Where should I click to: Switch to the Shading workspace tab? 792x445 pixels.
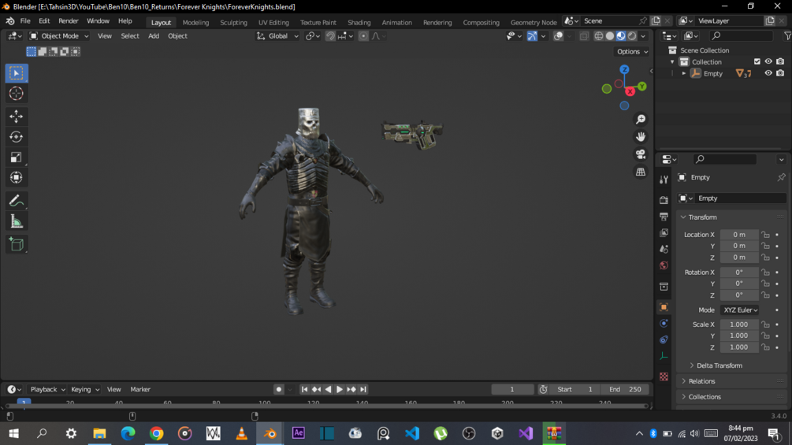click(359, 22)
